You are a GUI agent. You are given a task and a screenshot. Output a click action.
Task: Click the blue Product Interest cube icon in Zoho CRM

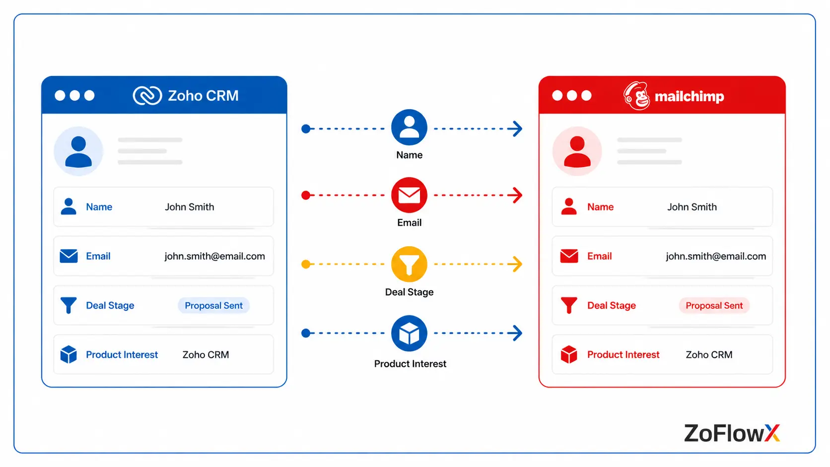point(69,354)
